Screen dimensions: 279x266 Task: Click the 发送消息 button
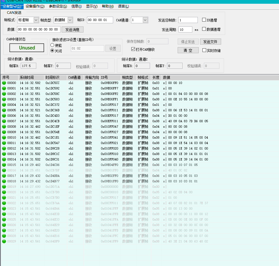(x=73, y=30)
